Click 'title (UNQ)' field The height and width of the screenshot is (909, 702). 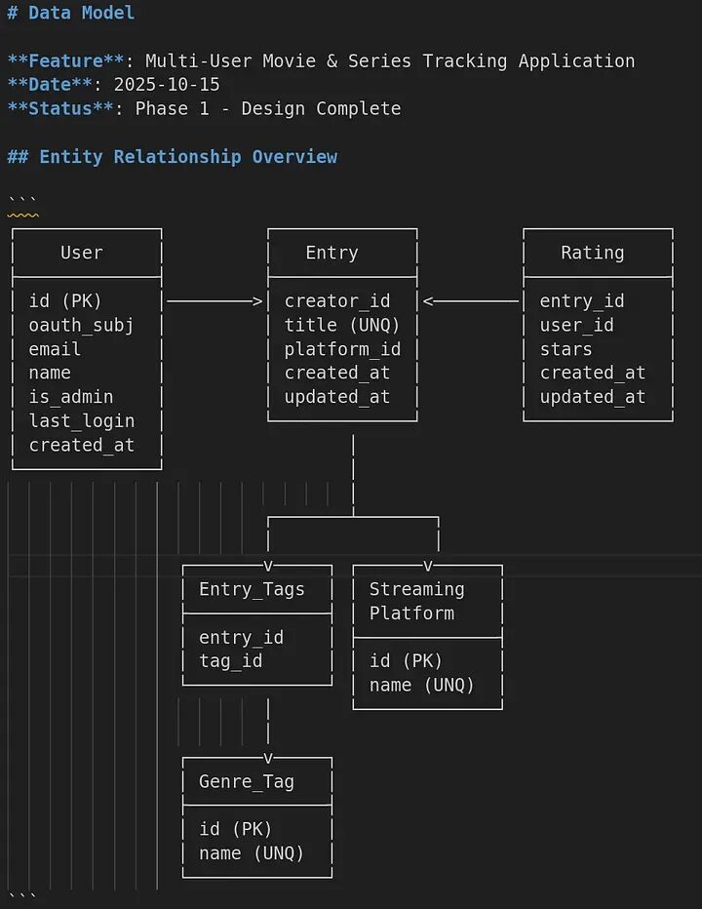click(x=342, y=325)
